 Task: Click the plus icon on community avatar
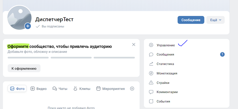click(28, 26)
